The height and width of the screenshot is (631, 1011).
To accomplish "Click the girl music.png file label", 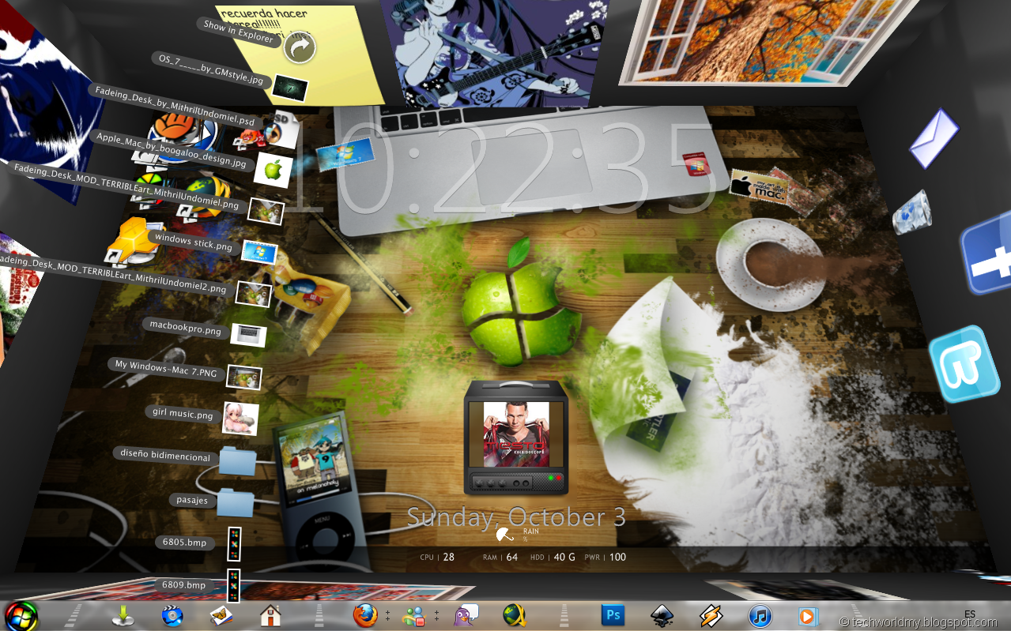I will coord(182,412).
